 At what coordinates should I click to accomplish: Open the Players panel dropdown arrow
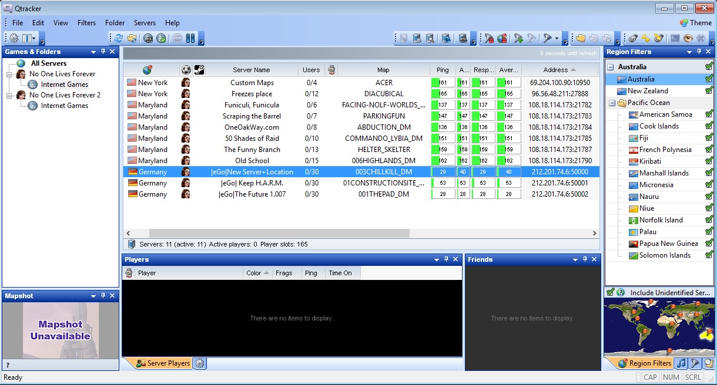(437, 259)
